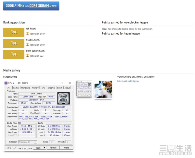Click the Level 3 cache value 16 MBytes
This screenshot has height=158, width=195.
(x=54, y=135)
